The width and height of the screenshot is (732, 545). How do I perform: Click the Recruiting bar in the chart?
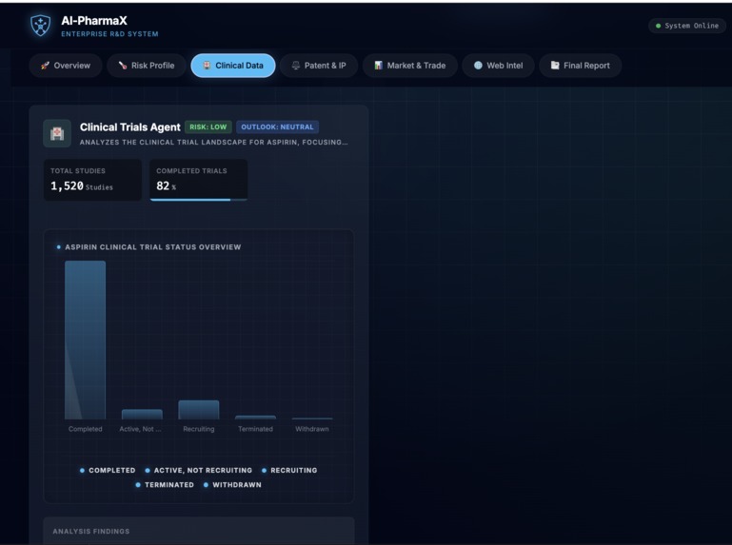click(198, 410)
